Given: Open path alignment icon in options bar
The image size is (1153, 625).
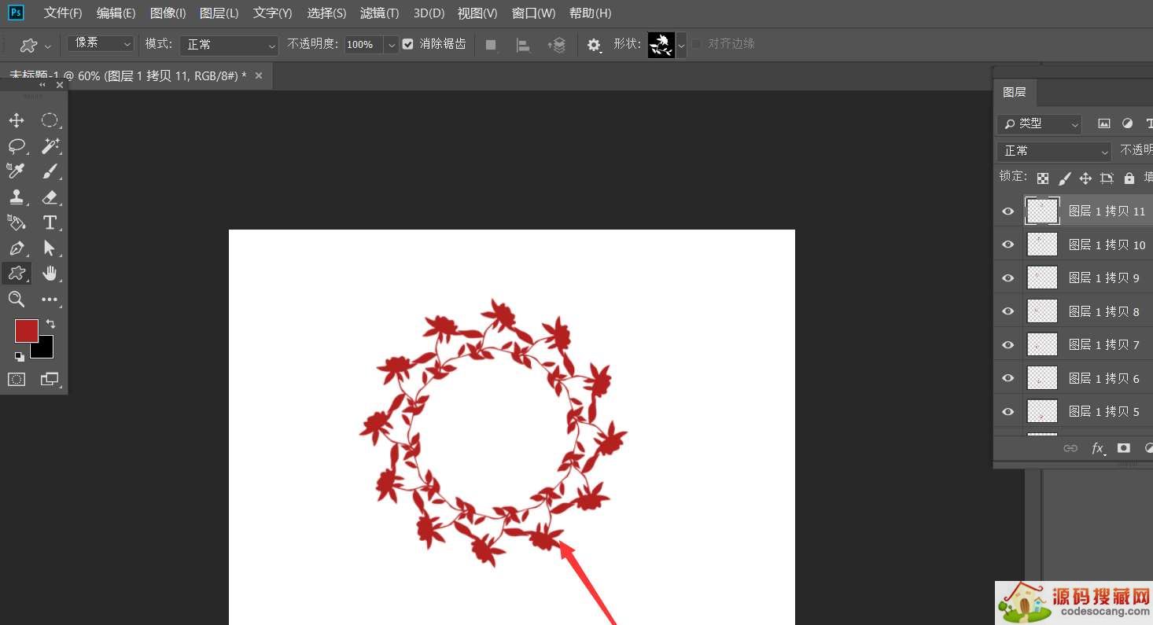Looking at the screenshot, I should [x=523, y=46].
